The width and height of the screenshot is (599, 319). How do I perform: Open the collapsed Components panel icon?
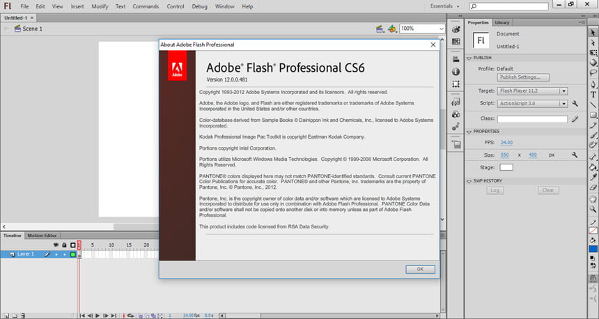pyautogui.click(x=456, y=114)
